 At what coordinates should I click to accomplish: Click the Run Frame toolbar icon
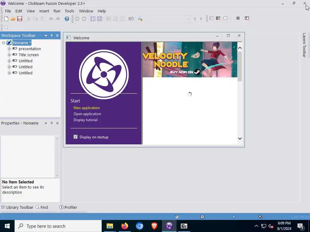pyautogui.click(x=225, y=18)
